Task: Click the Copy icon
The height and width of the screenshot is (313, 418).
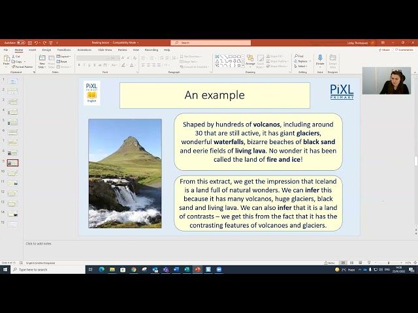Action: pyautogui.click(x=13, y=61)
